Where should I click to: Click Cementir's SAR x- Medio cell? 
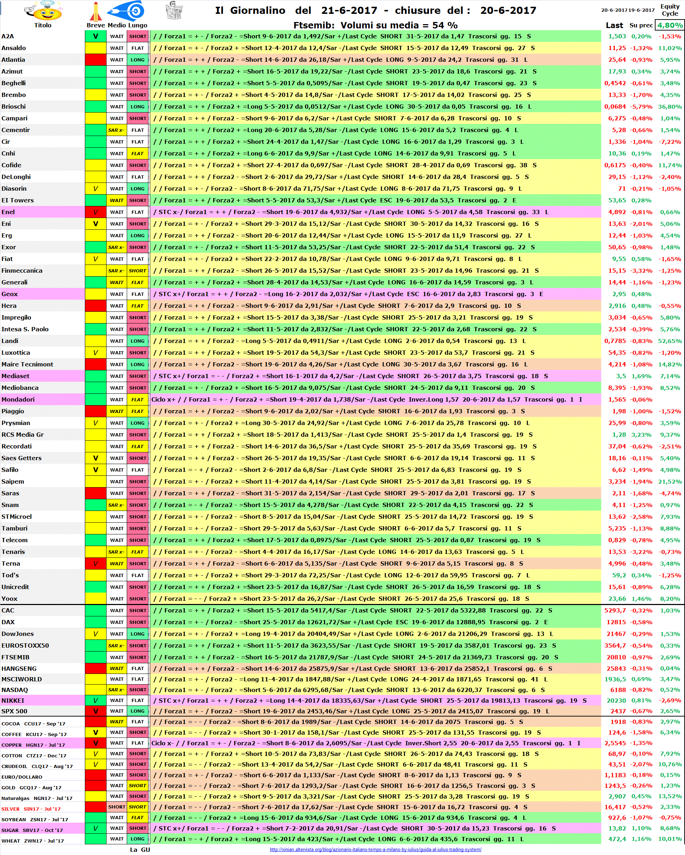tap(116, 130)
